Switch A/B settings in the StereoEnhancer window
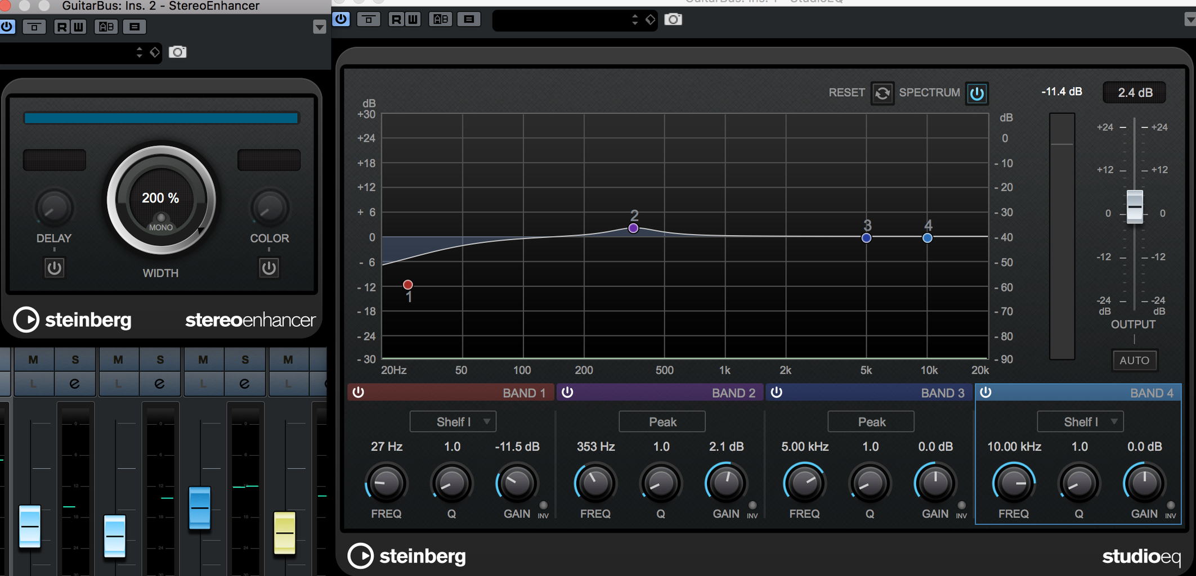Screen dimensions: 1196x576 coord(106,26)
